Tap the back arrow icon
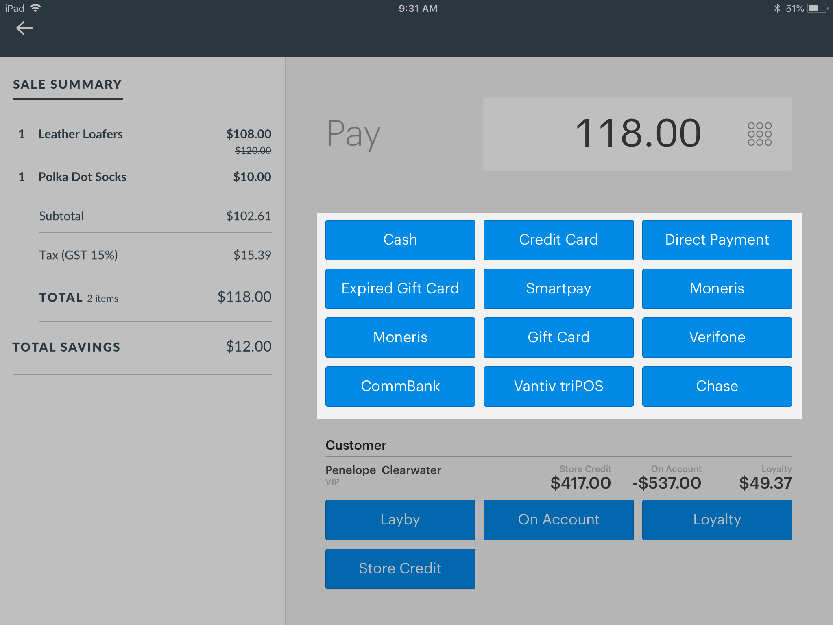 click(x=24, y=28)
